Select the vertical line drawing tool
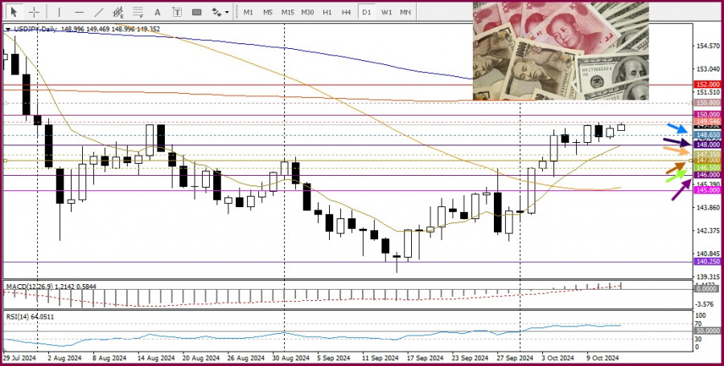This screenshot has width=724, height=366. click(60, 12)
